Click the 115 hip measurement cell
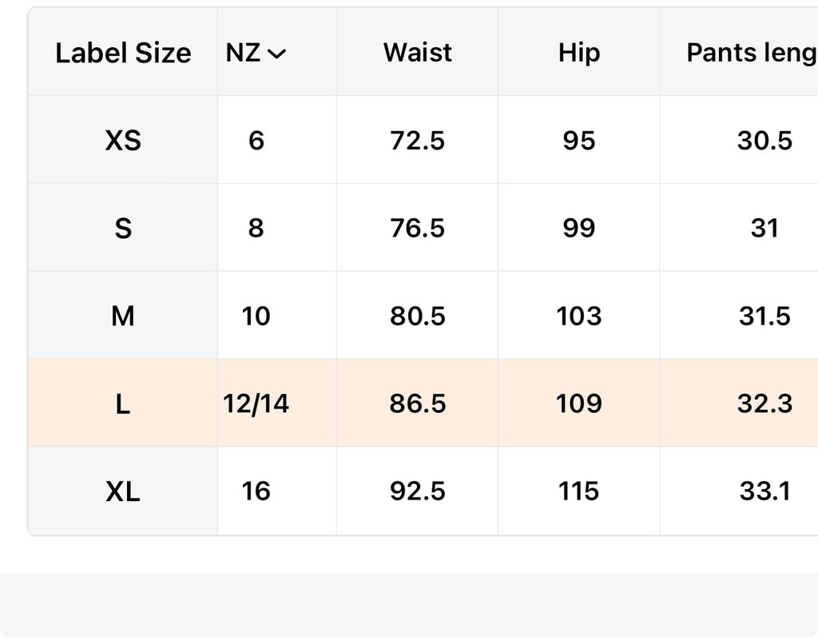The height and width of the screenshot is (637, 818). [x=578, y=491]
